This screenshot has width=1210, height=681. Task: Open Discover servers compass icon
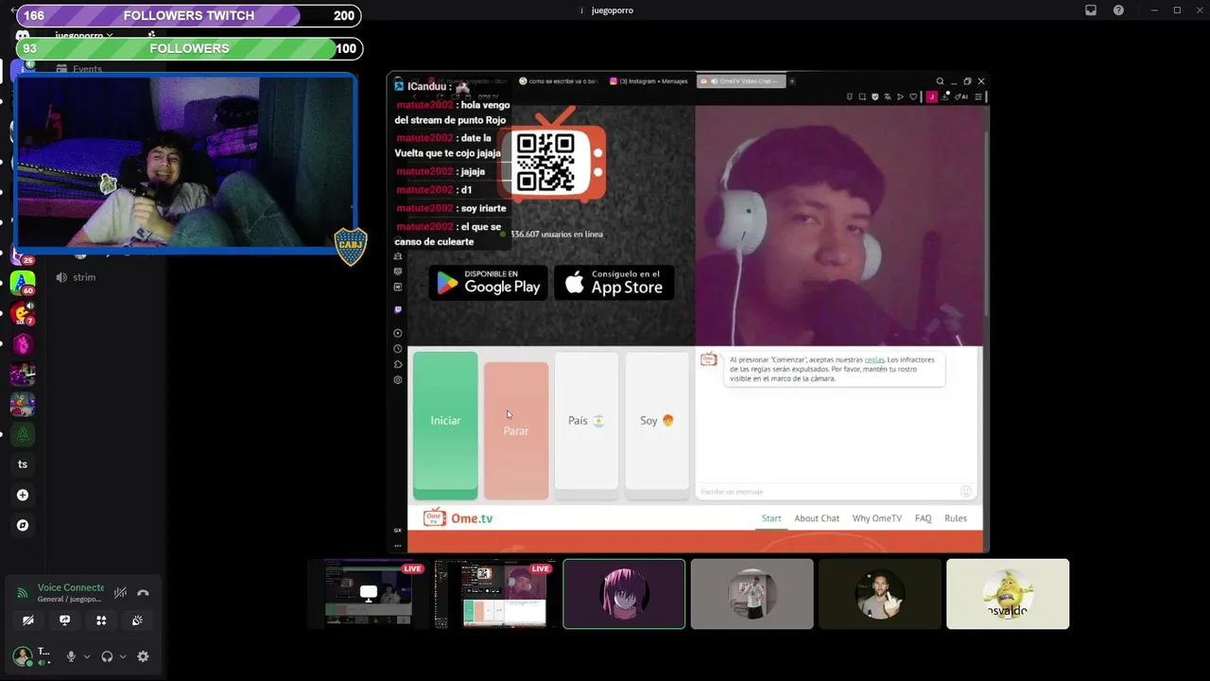click(x=23, y=525)
